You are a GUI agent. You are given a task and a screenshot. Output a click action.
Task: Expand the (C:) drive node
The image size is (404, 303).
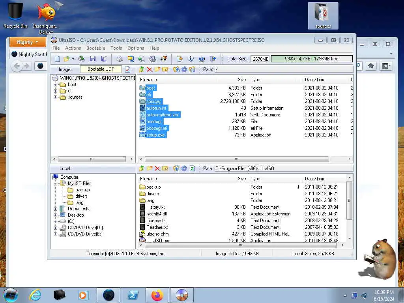(55, 221)
